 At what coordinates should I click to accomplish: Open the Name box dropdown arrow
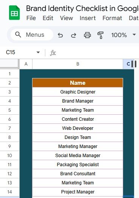click(x=38, y=52)
